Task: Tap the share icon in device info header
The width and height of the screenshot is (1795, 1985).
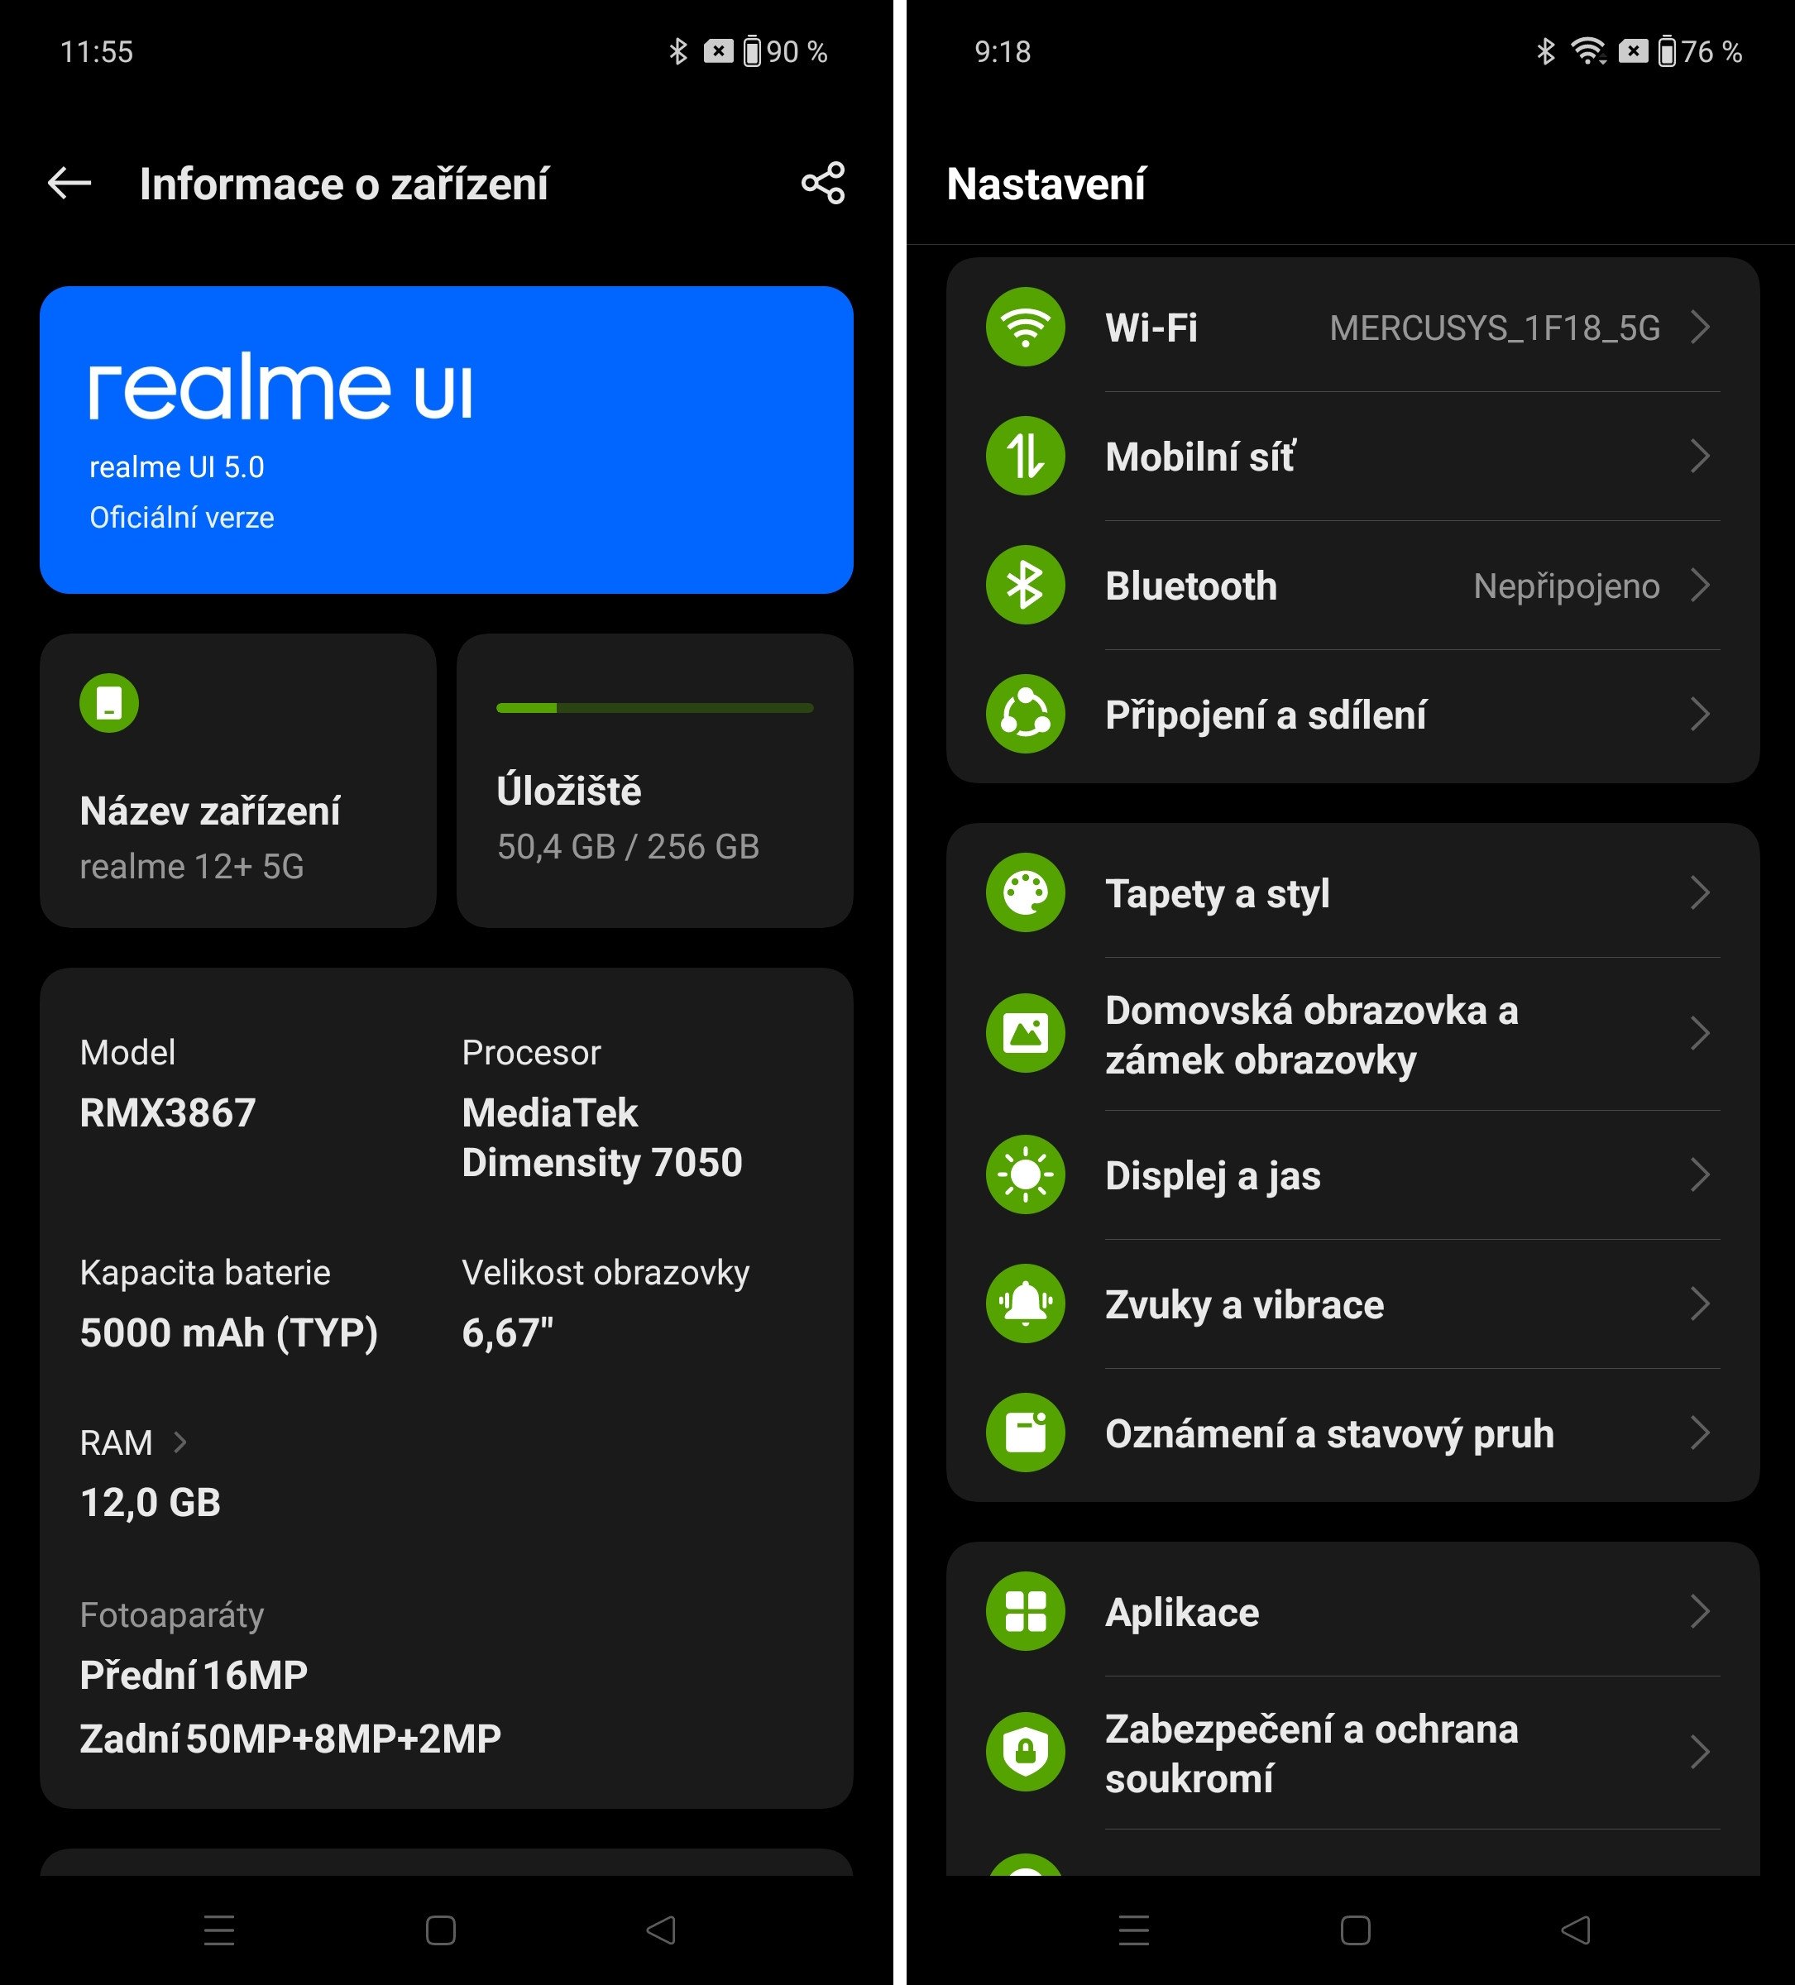Action: point(822,183)
